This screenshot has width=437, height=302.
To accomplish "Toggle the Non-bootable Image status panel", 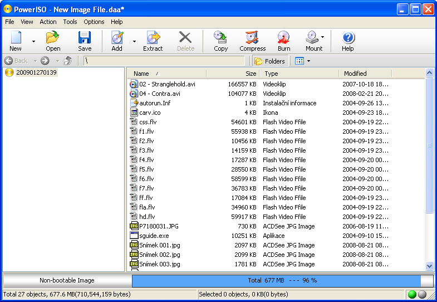I will [67, 280].
